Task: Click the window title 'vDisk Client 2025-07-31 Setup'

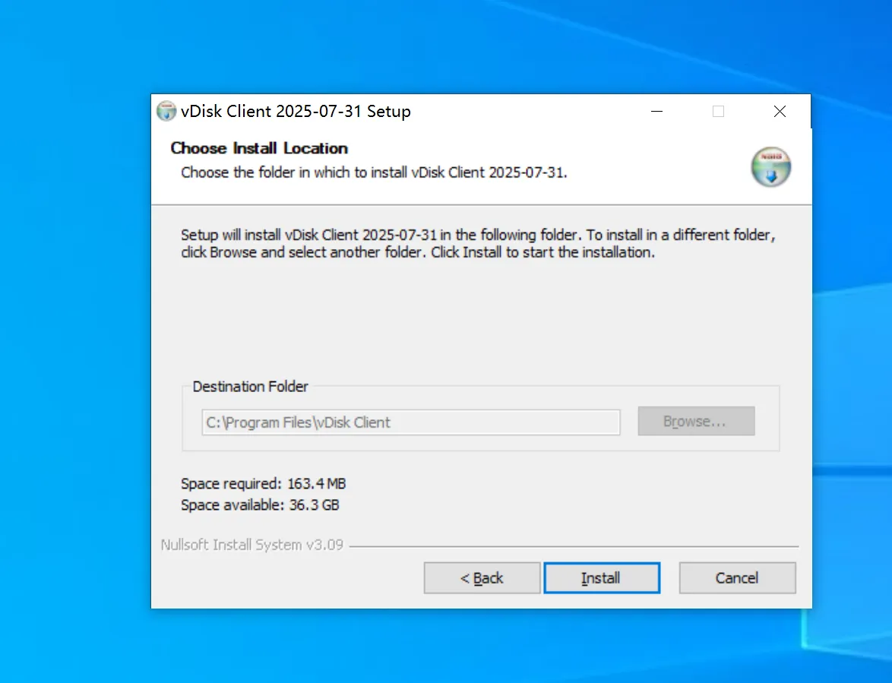Action: [296, 112]
